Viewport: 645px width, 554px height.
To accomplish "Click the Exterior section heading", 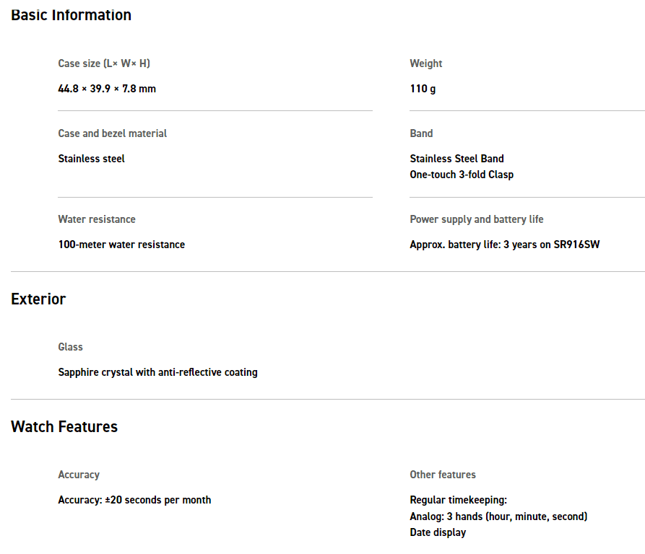I will click(38, 299).
